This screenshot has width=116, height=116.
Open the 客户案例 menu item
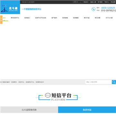(x=54, y=18)
